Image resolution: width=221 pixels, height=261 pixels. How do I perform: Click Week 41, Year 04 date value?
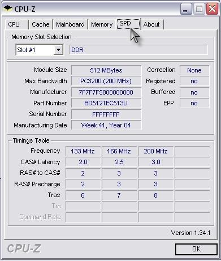coord(106,125)
